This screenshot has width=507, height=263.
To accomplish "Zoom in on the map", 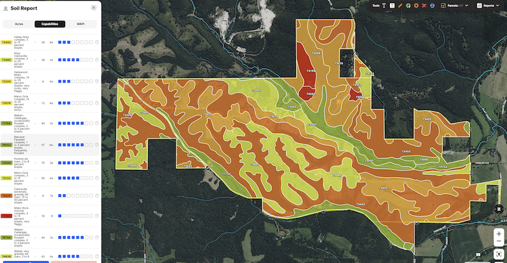I will click(499, 233).
